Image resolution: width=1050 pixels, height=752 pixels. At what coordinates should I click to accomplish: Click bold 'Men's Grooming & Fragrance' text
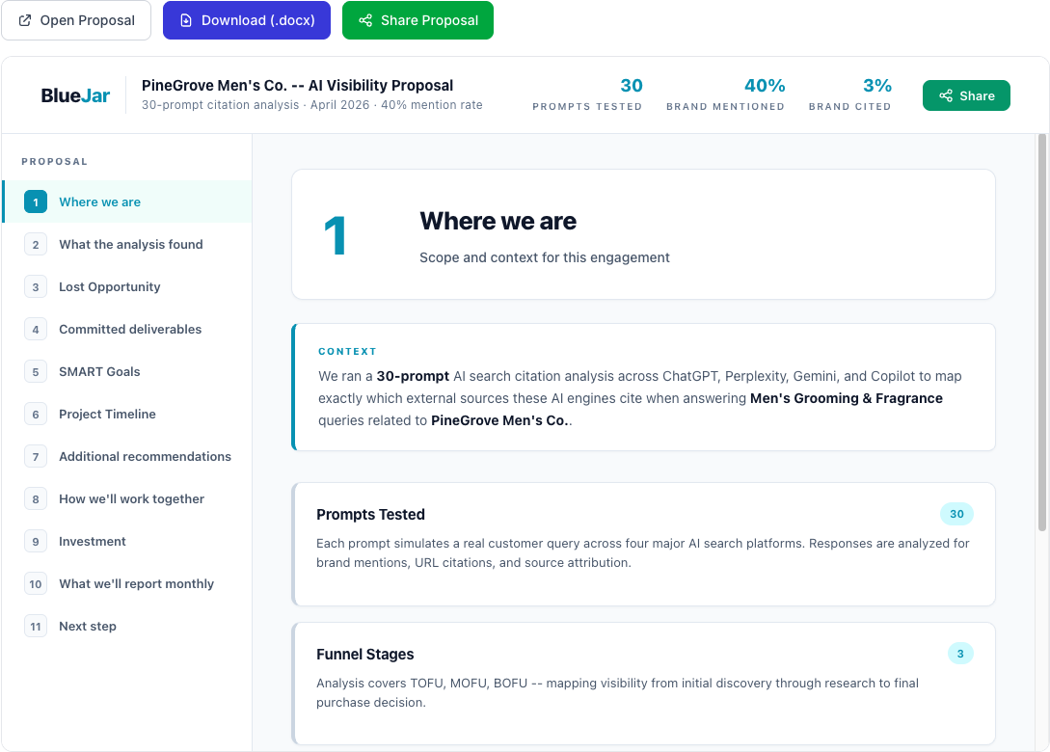coord(846,398)
